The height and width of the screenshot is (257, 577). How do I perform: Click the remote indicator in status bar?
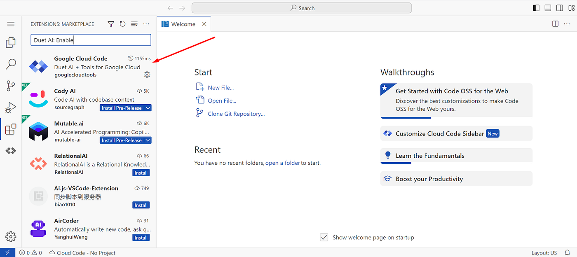(7, 252)
